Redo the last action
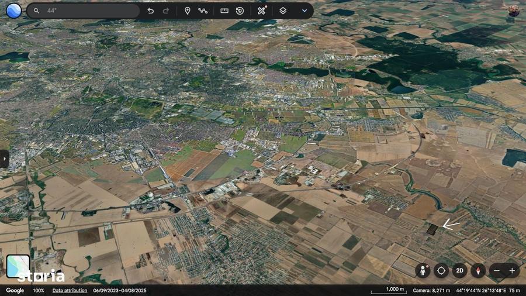This screenshot has height=296, width=526. click(x=166, y=11)
